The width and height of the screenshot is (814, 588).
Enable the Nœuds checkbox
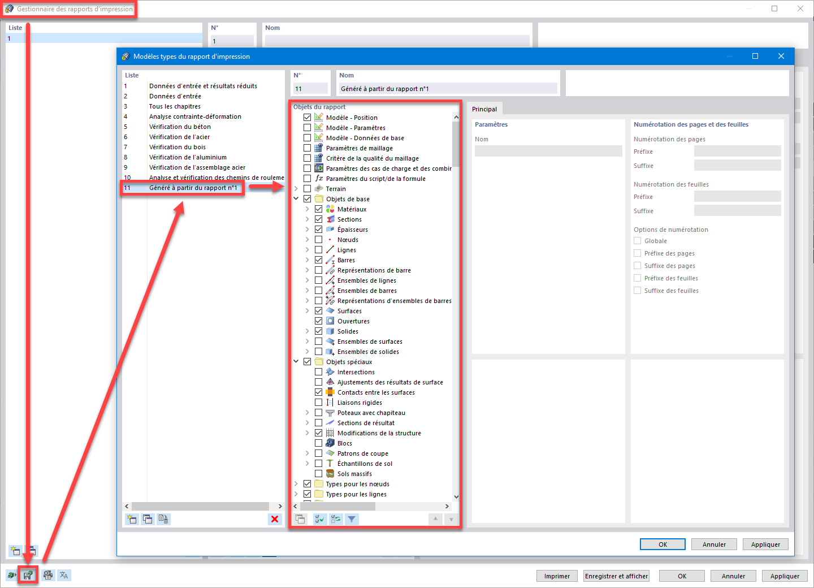(x=318, y=239)
